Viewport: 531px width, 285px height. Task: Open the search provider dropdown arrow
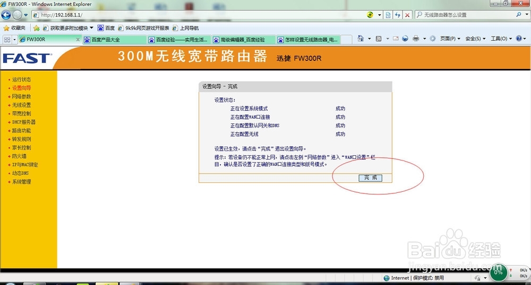527,14
